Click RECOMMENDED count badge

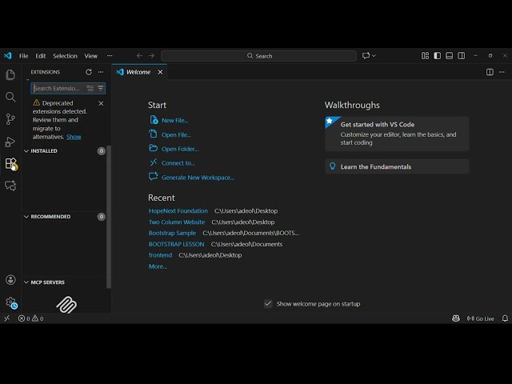coord(102,217)
